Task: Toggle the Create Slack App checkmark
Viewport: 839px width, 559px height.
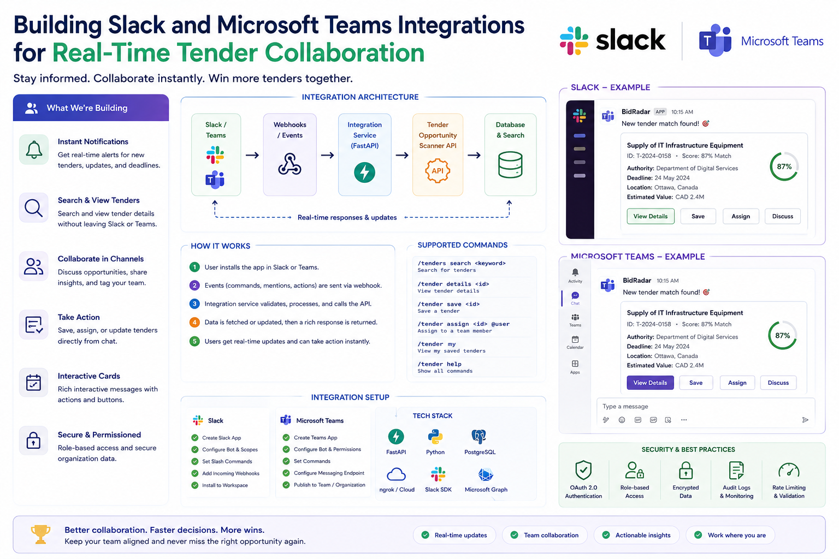Action: click(x=195, y=438)
